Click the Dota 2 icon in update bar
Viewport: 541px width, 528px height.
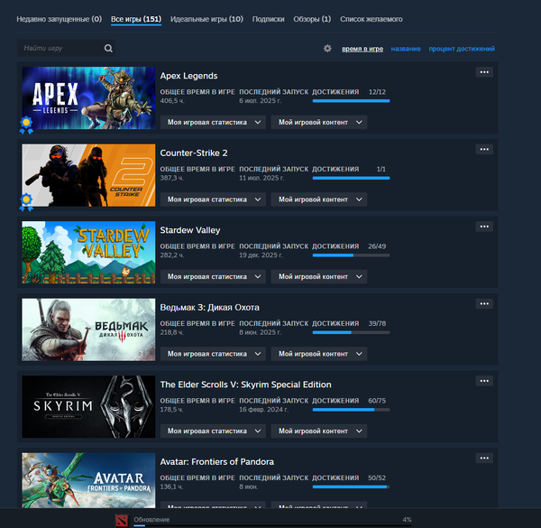122,521
